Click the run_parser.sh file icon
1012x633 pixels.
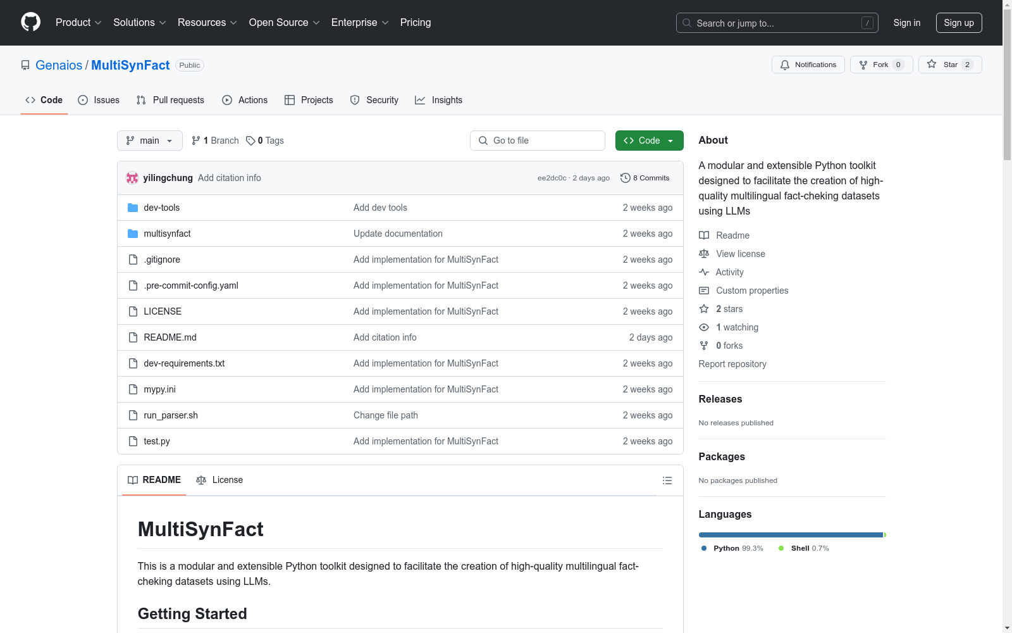[x=133, y=415]
